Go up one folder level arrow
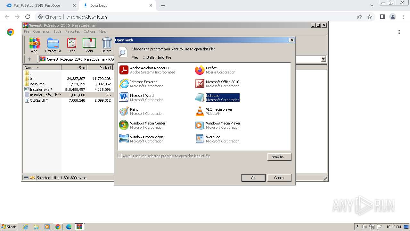 pos(29,59)
